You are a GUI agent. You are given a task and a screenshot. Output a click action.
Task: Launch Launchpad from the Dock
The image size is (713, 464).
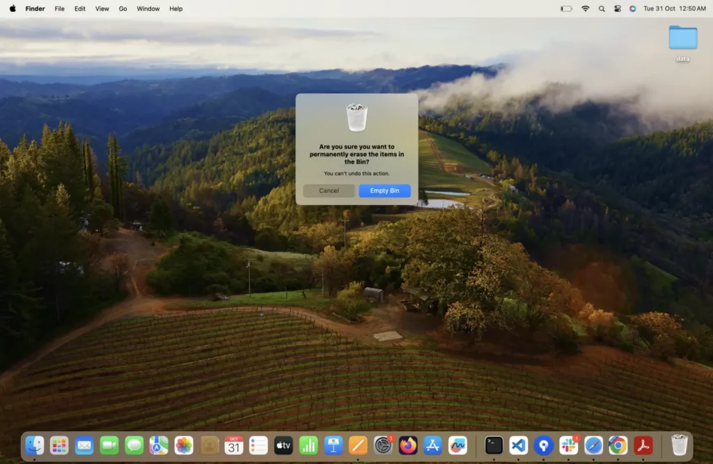[59, 445]
